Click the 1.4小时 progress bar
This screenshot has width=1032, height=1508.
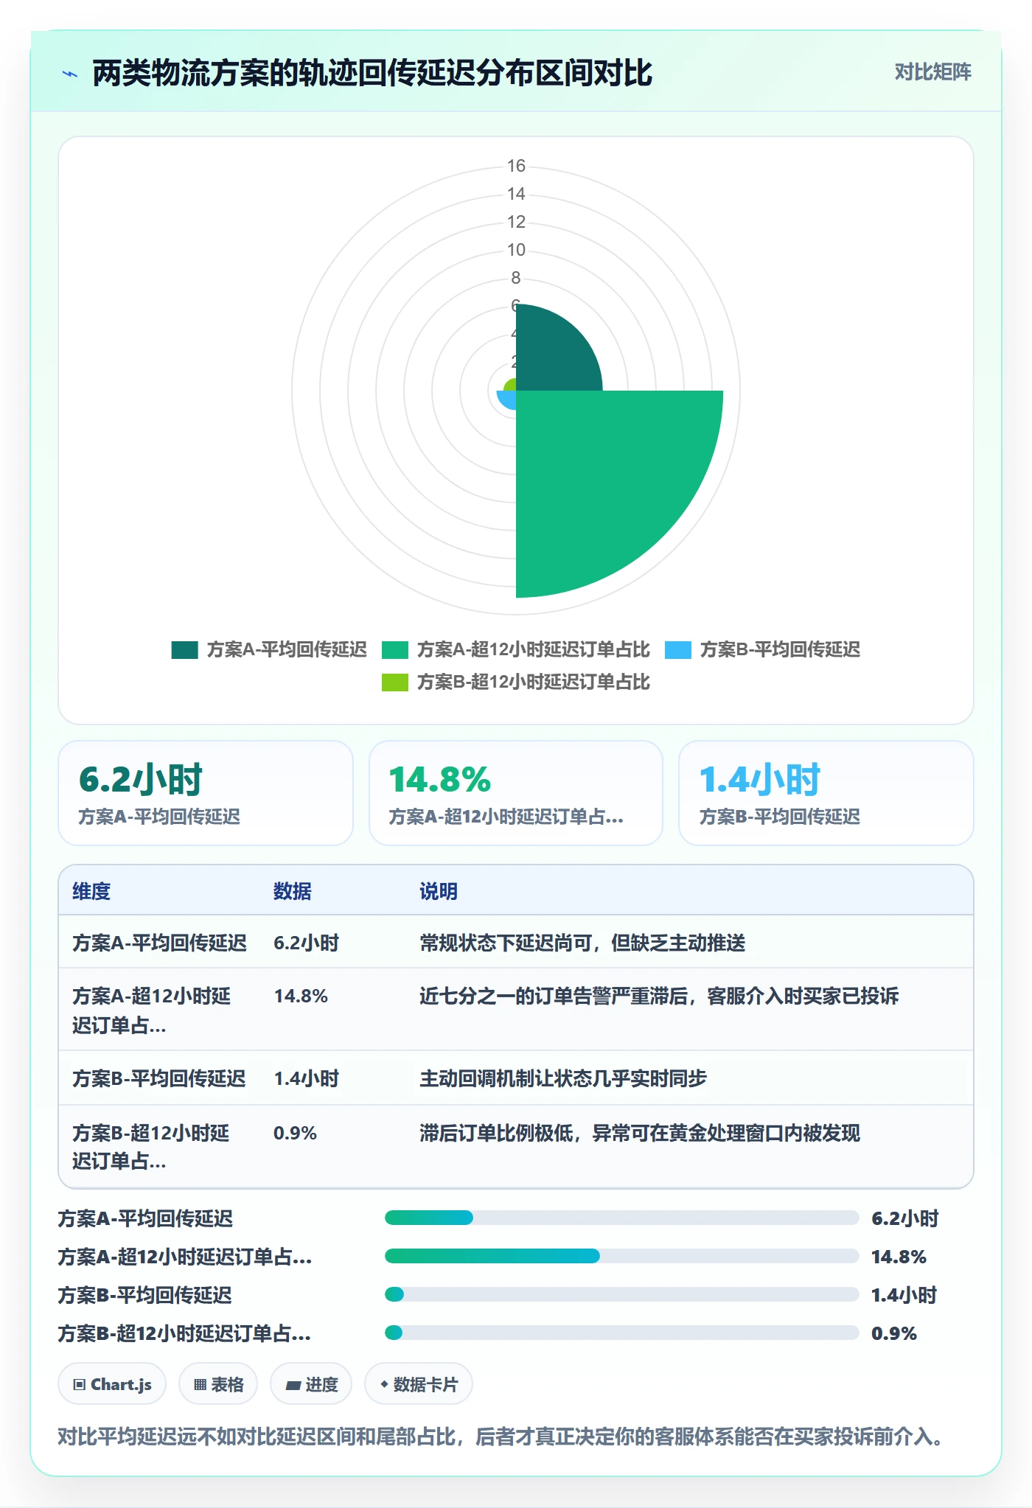coord(622,1294)
